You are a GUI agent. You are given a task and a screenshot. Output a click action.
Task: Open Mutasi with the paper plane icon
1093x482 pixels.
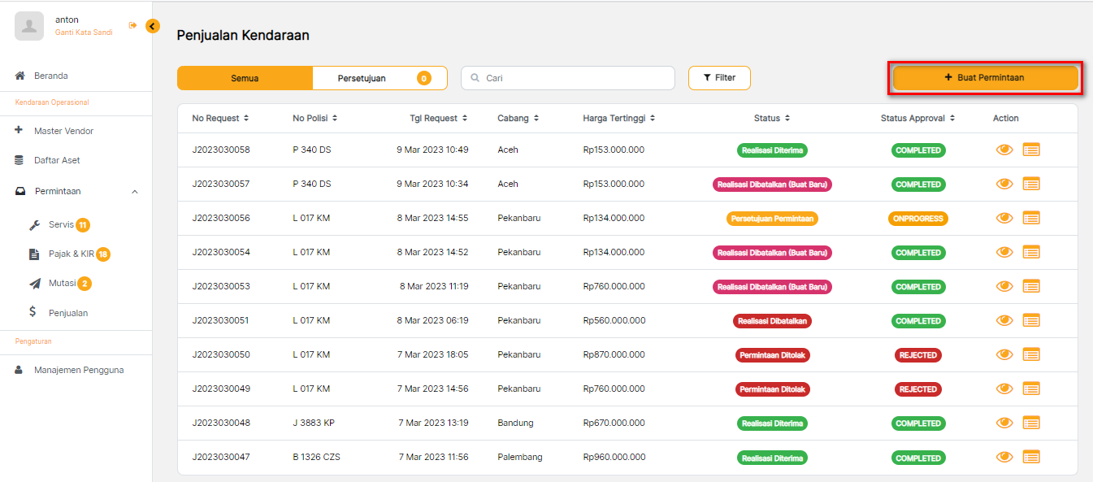coord(34,284)
